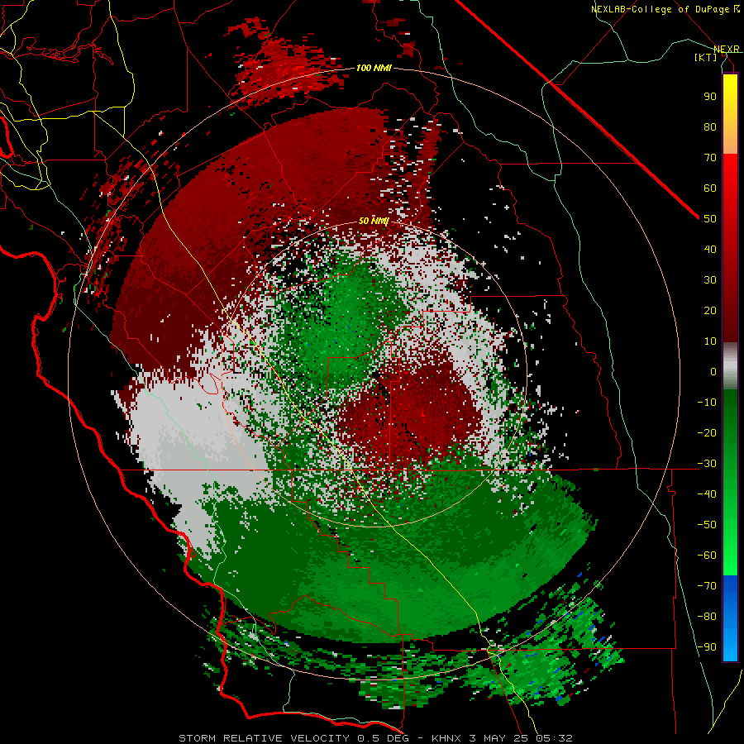The width and height of the screenshot is (744, 744).
Task: Click the 40 value on the velocity scale
Action: 710,250
